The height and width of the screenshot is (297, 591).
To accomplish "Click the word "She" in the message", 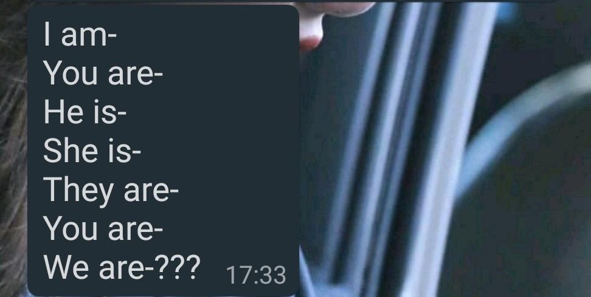I will tap(71, 151).
